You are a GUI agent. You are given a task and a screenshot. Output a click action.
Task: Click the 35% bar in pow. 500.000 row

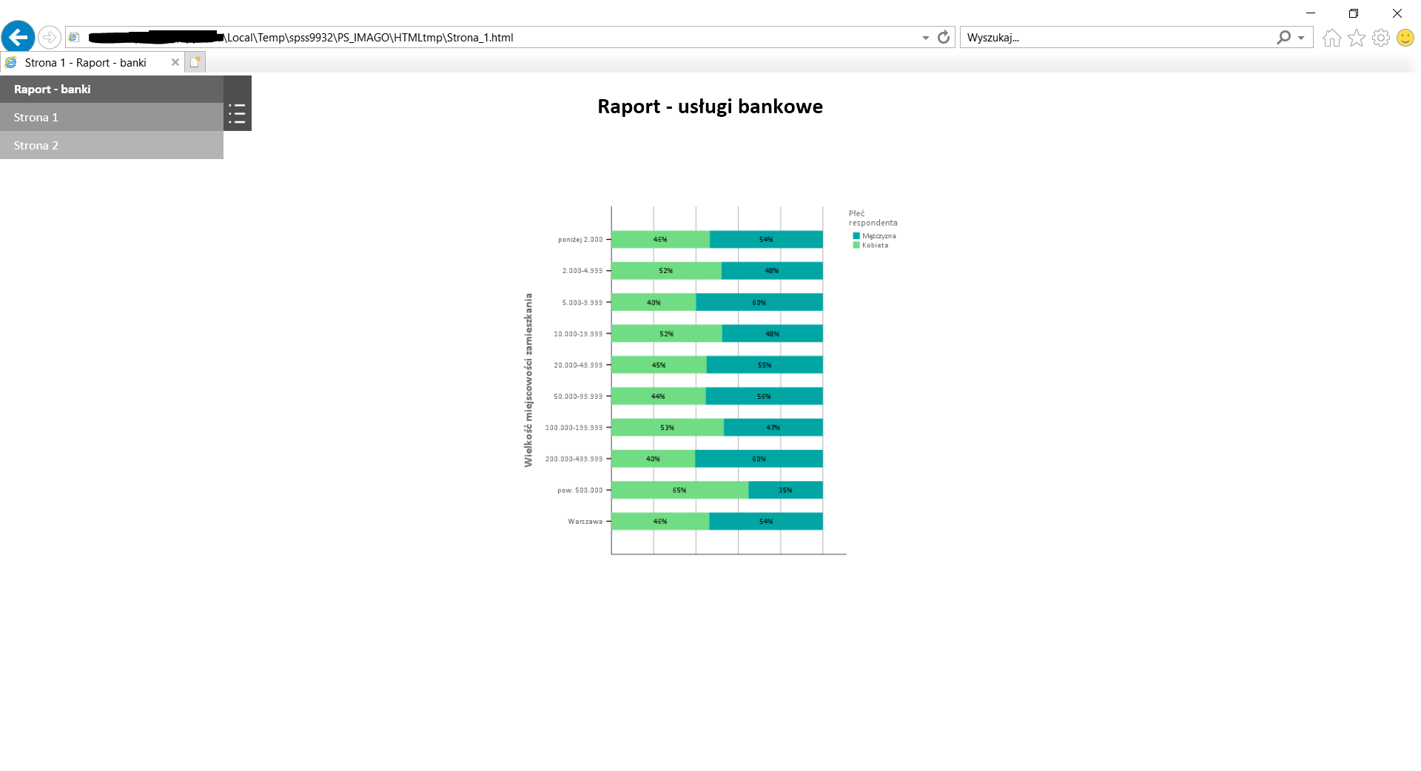(785, 490)
